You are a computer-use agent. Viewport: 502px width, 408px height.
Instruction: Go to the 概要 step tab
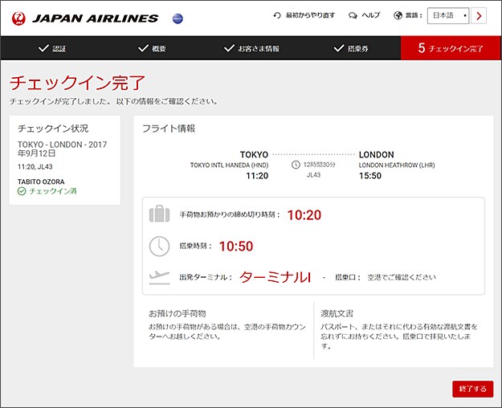152,48
